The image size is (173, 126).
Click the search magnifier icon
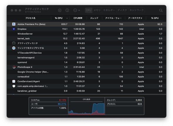161,10
